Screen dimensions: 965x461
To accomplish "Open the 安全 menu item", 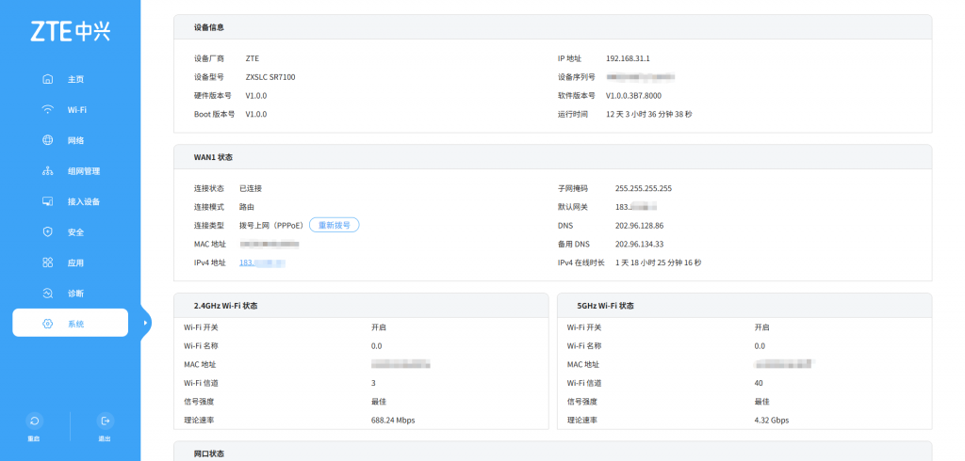I will (x=75, y=232).
